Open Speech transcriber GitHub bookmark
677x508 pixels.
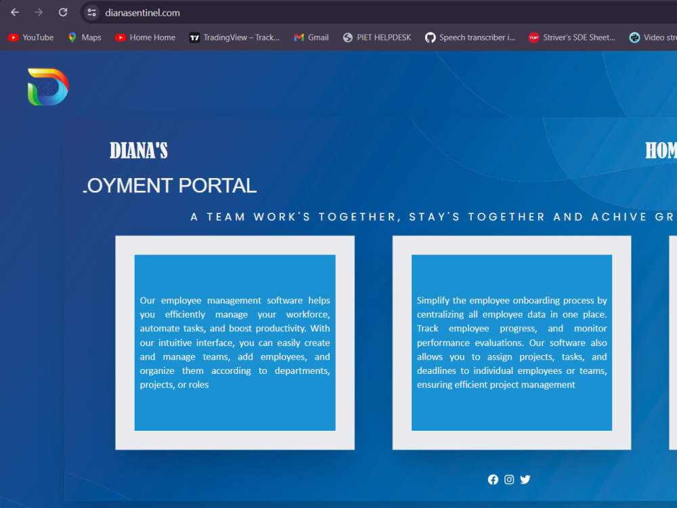[x=471, y=37]
